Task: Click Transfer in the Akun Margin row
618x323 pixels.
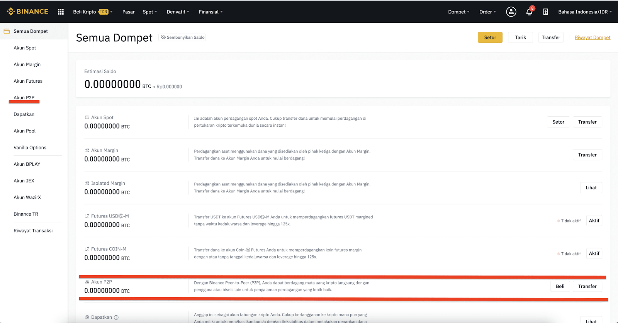Action: point(587,155)
